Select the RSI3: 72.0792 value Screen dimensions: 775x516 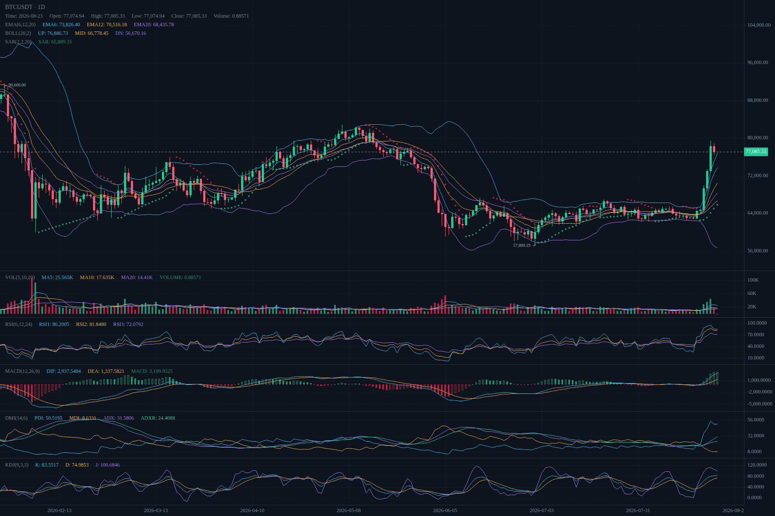coord(128,324)
